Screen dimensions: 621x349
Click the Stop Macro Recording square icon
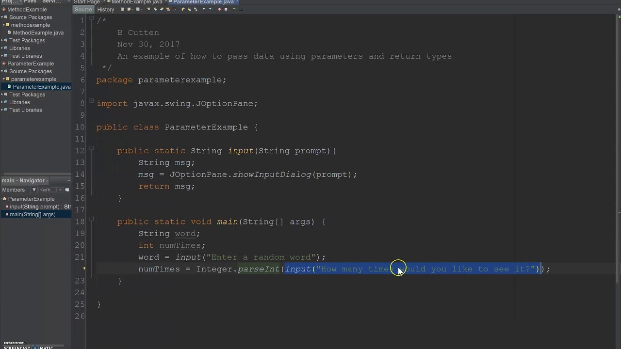pyautogui.click(x=226, y=9)
